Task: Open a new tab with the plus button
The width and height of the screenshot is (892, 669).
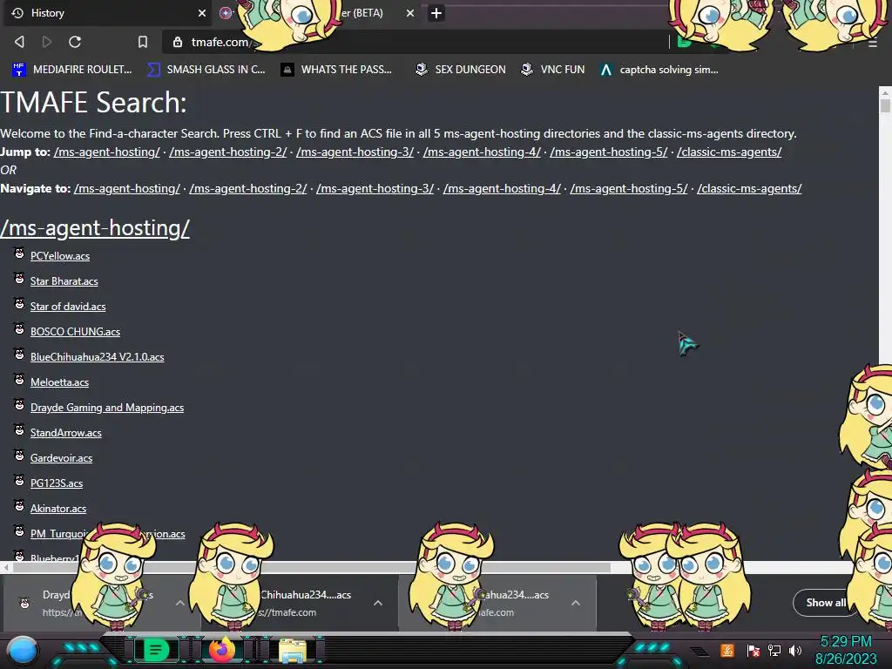Action: point(436,13)
